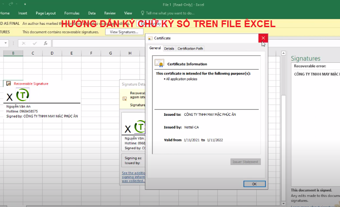This screenshot has width=340, height=207.
Task: Open the Home ribbon tab
Action: (5, 13)
